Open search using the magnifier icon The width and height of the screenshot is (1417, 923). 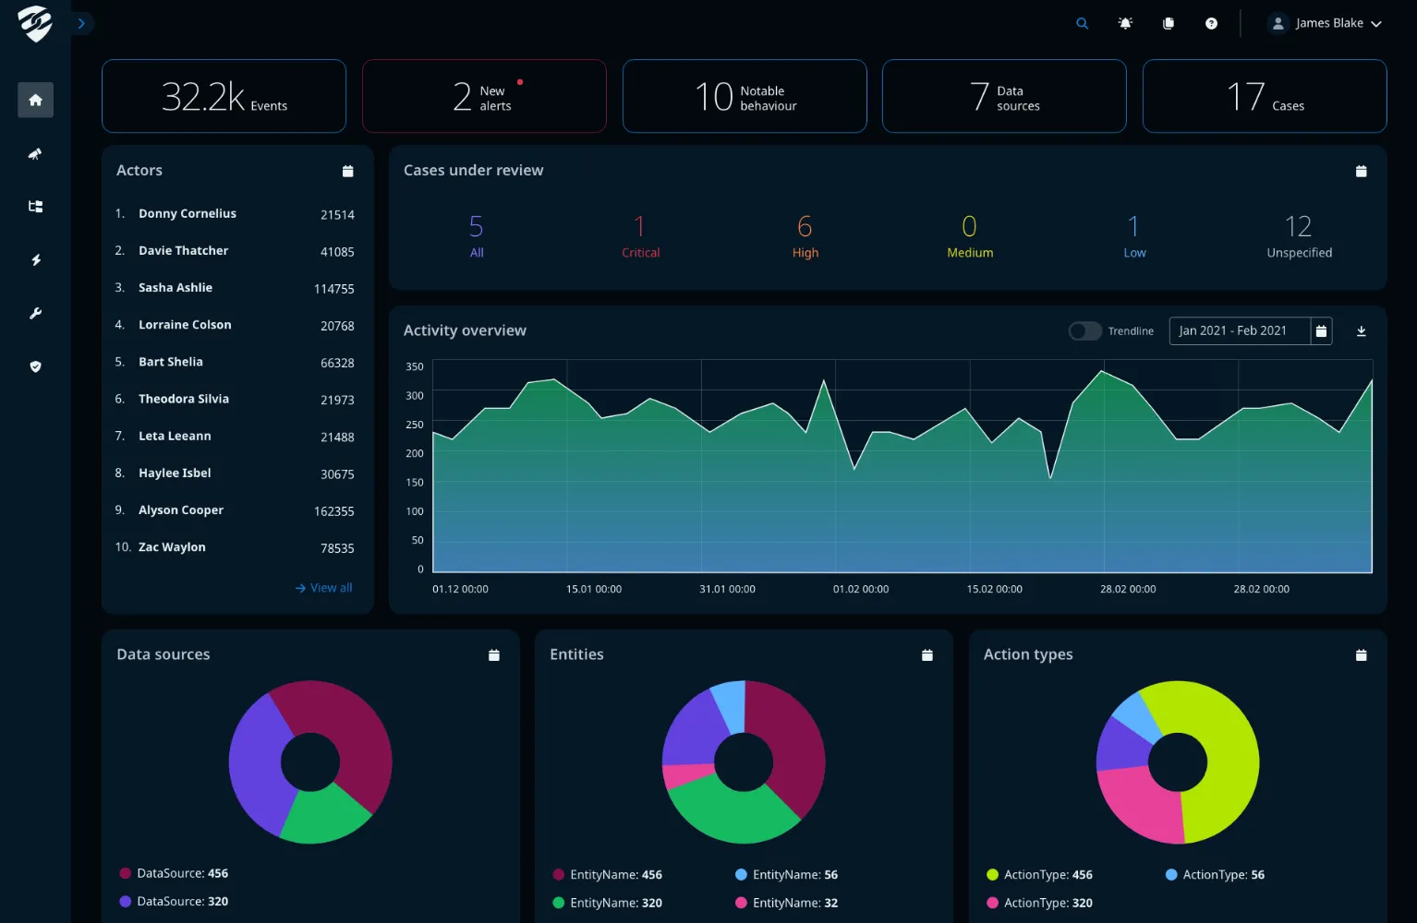[x=1082, y=23]
